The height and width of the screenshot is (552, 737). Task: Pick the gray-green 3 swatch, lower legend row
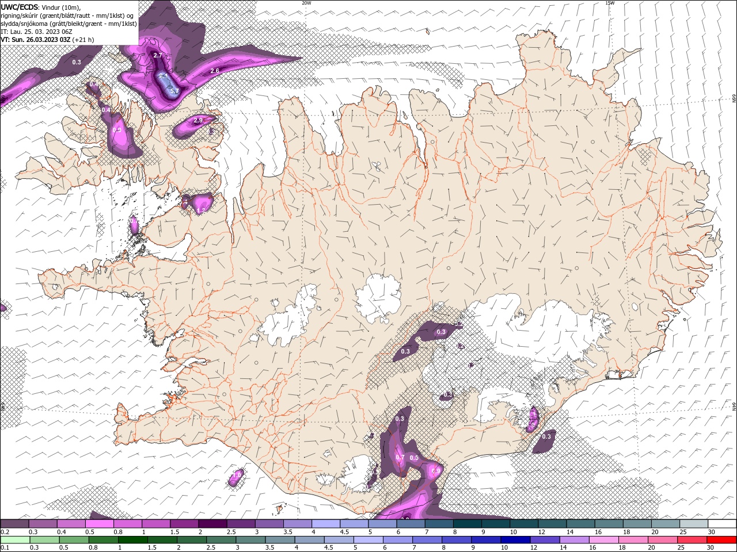250,540
